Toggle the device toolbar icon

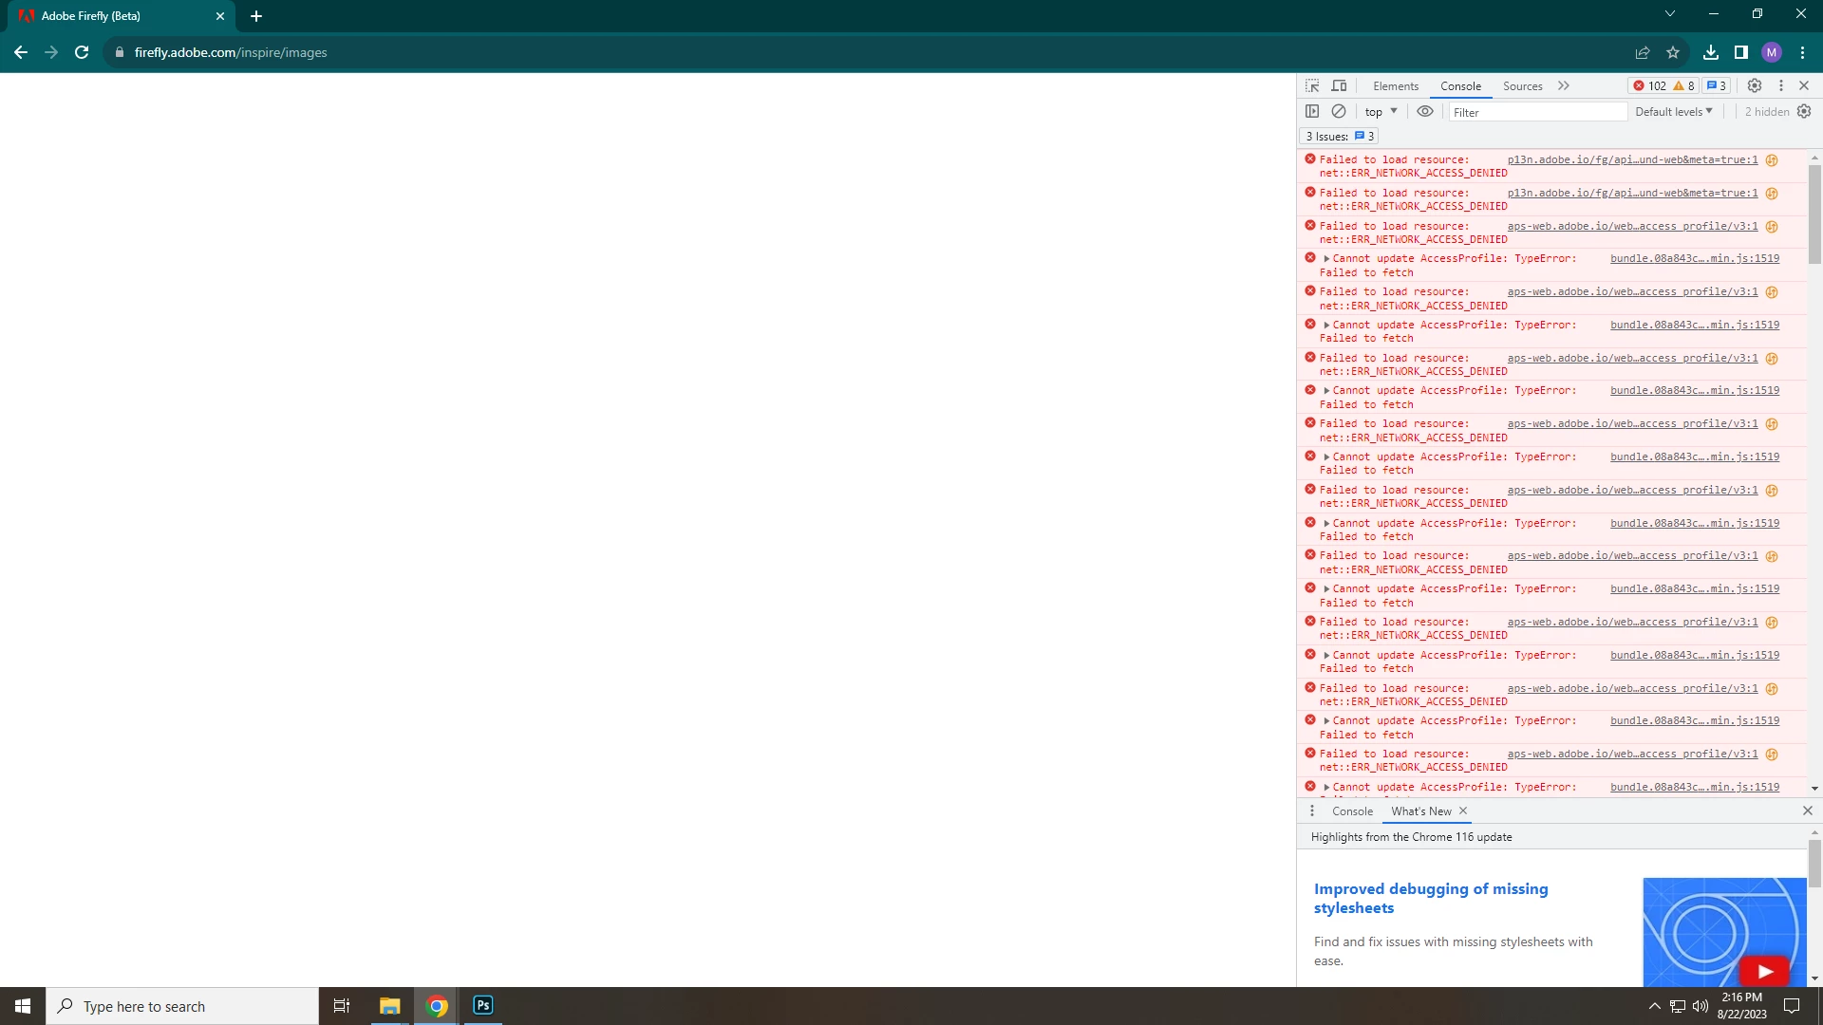click(1339, 85)
